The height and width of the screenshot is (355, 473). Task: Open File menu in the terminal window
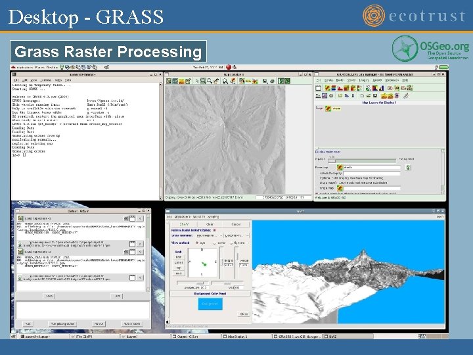click(16, 80)
